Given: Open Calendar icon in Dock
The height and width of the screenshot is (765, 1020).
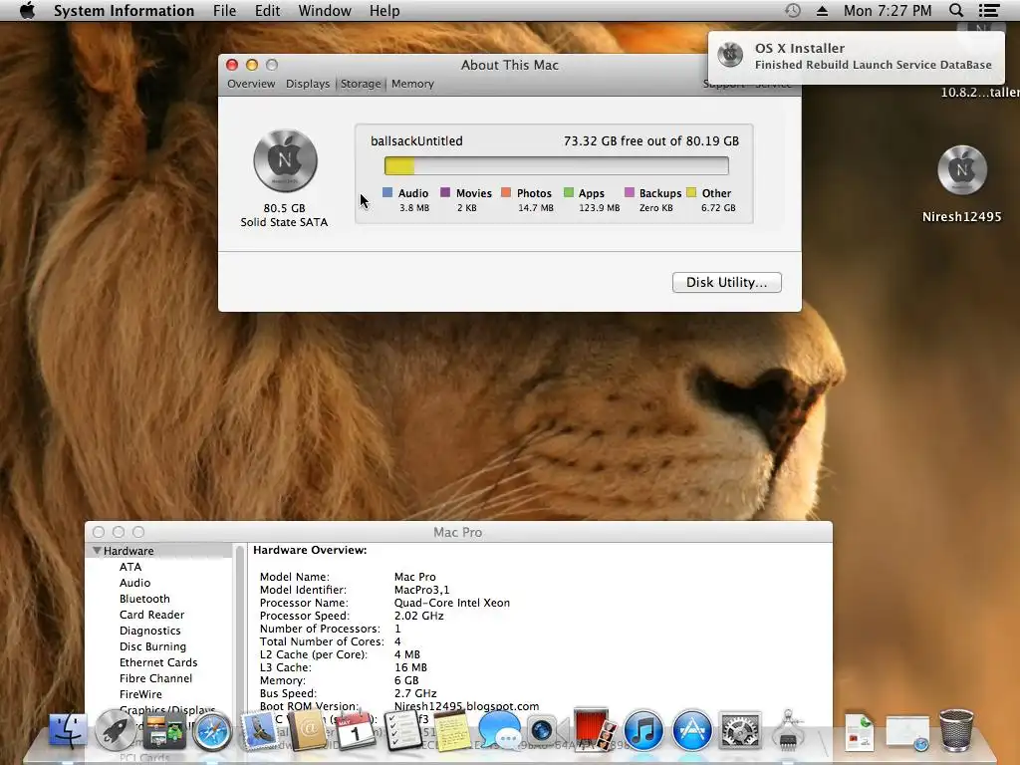Looking at the screenshot, I should coord(356,730).
